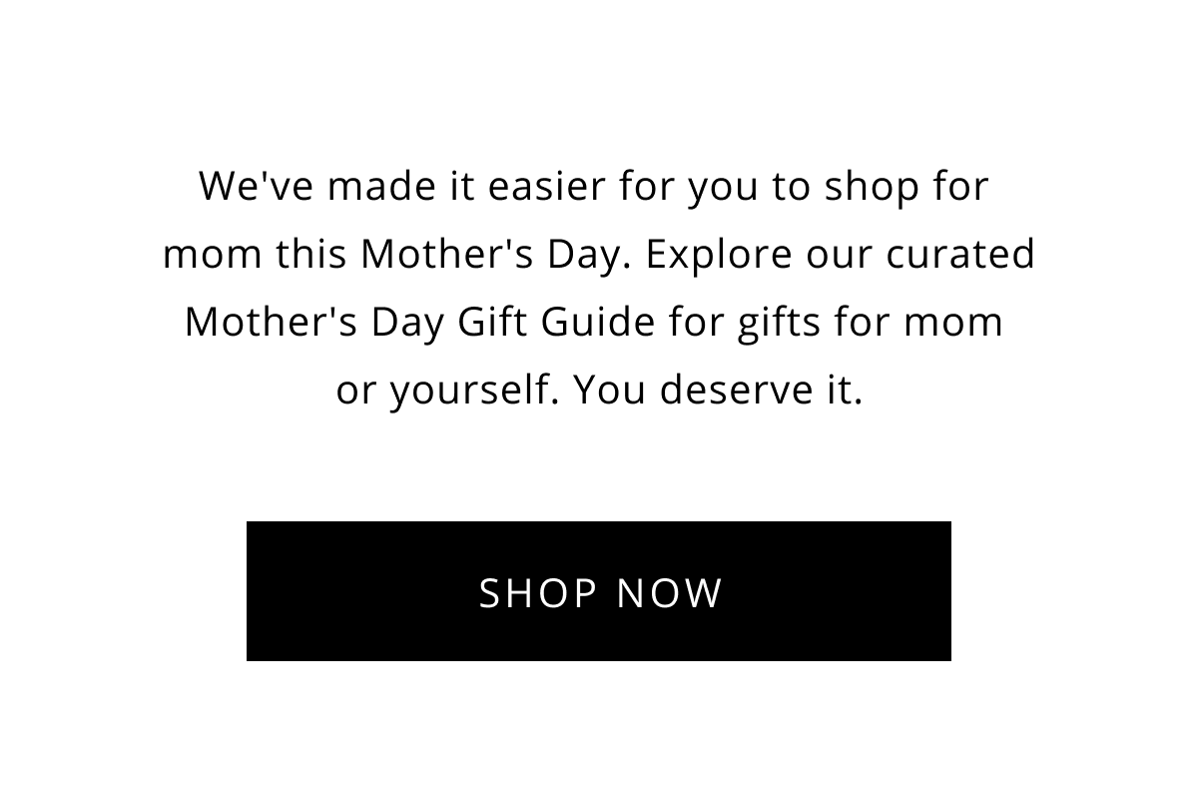
Task: Click the phrase "or yourself."
Action: coord(448,392)
